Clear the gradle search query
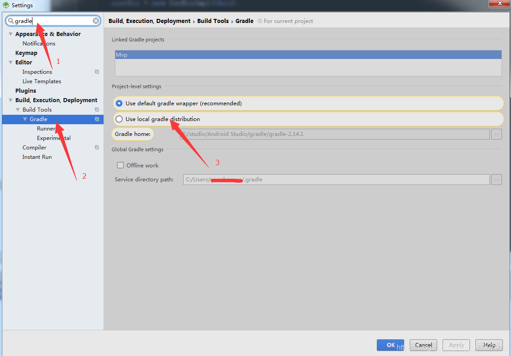511x356 pixels. coord(95,21)
